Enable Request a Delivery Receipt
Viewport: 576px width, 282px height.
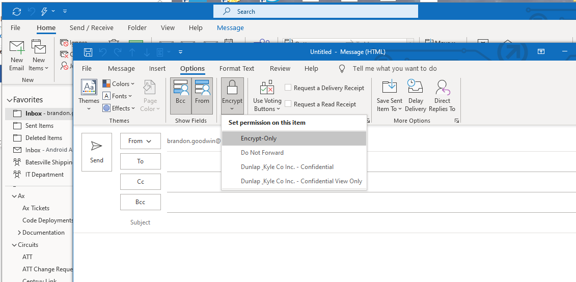click(x=324, y=88)
